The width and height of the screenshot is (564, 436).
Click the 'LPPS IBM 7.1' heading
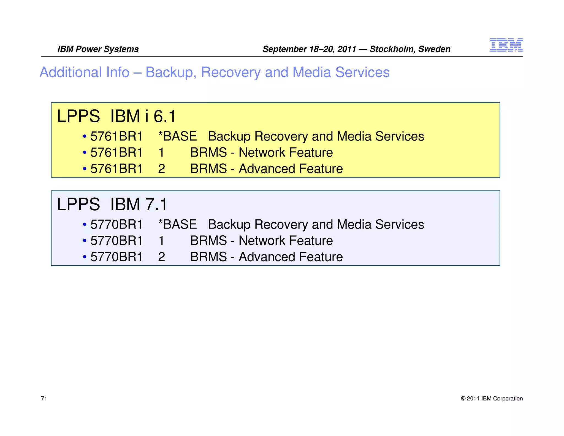[x=112, y=204]
